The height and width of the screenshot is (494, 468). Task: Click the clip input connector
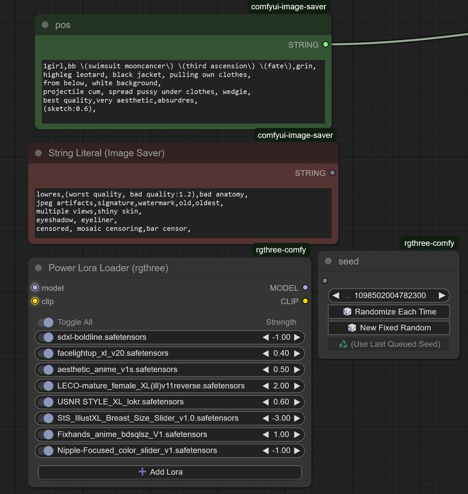(35, 301)
